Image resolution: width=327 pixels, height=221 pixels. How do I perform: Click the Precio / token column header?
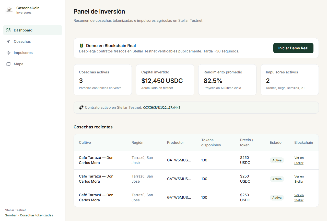click(247, 142)
